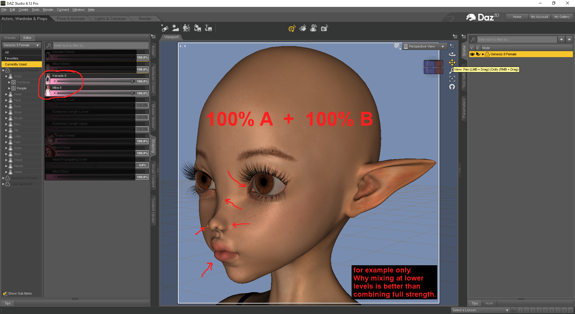
Task: Switch to Lights & Cameras activity tab
Action: click(110, 19)
